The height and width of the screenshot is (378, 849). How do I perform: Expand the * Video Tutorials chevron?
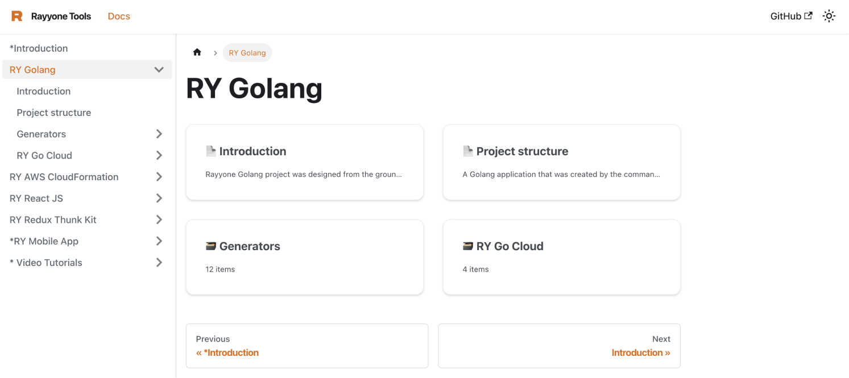[x=159, y=263]
